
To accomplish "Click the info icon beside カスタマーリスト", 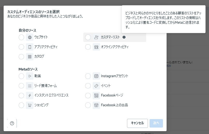I will click(124, 37).
